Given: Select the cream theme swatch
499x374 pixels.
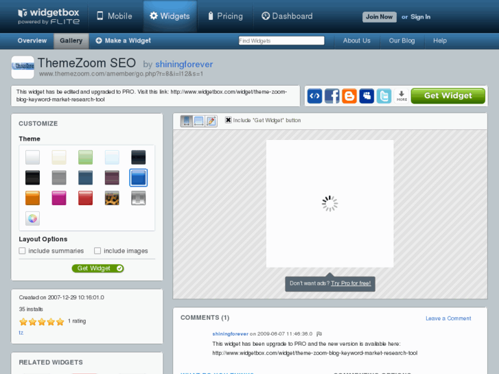Looking at the screenshot, I should 59,157.
